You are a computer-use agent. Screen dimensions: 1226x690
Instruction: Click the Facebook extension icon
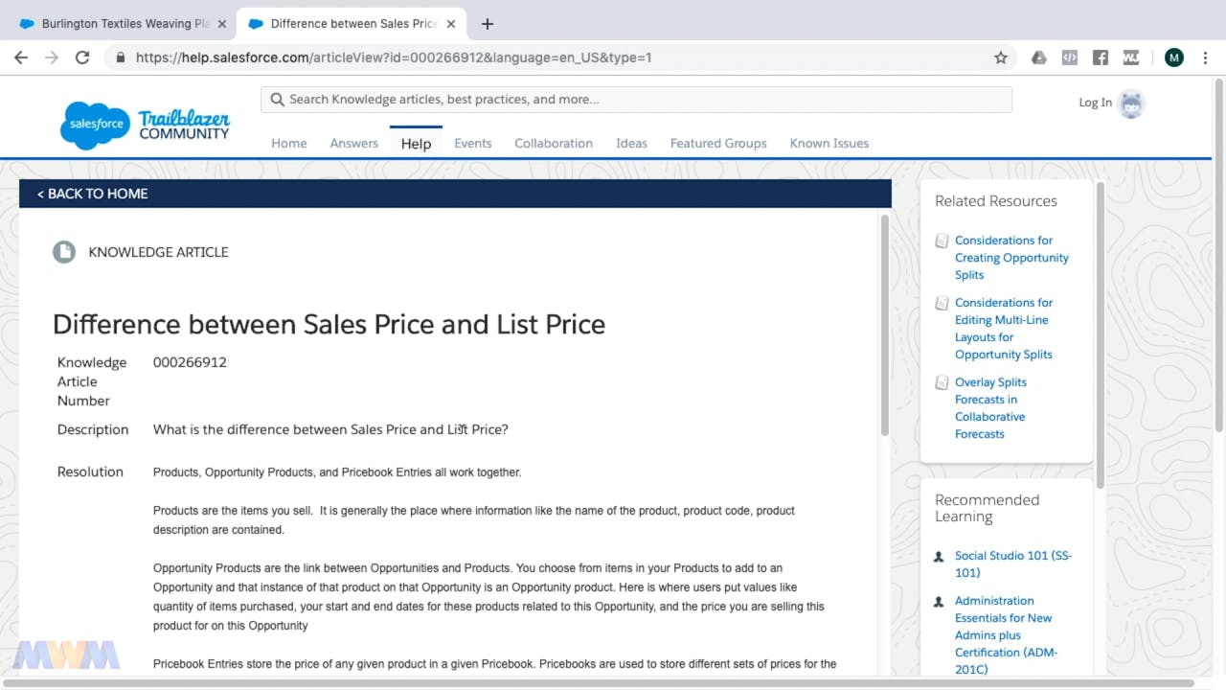pos(1101,57)
